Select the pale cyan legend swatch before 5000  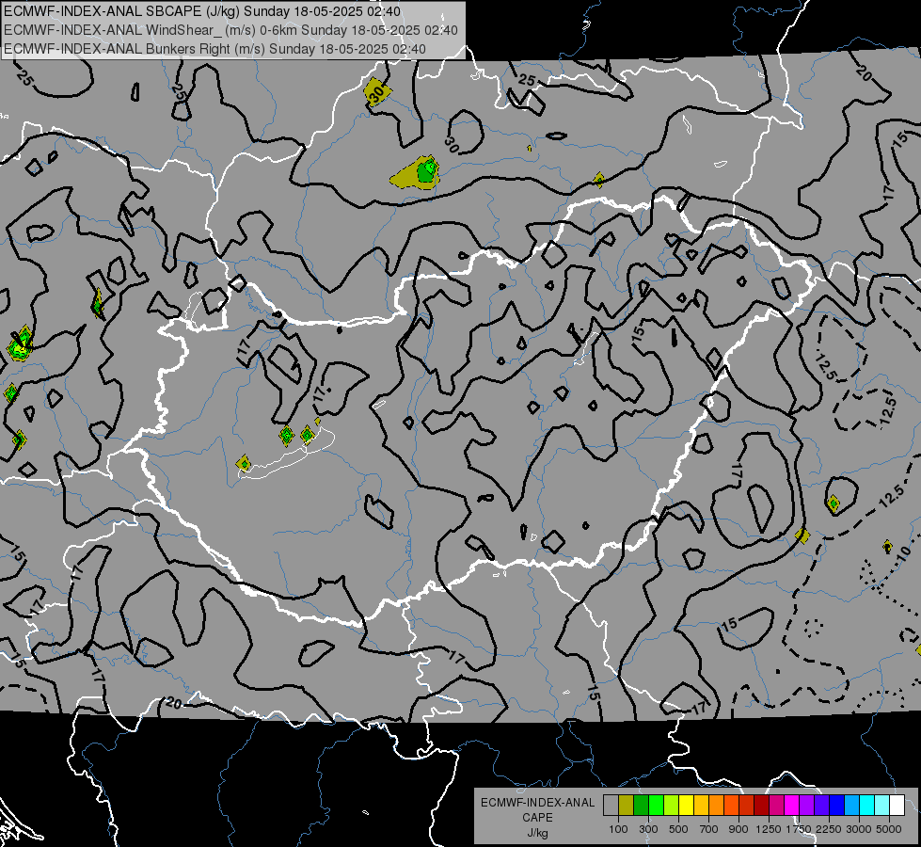click(x=881, y=805)
